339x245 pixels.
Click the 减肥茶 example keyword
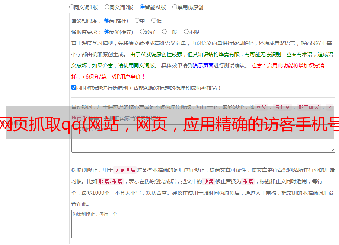click(282, 107)
